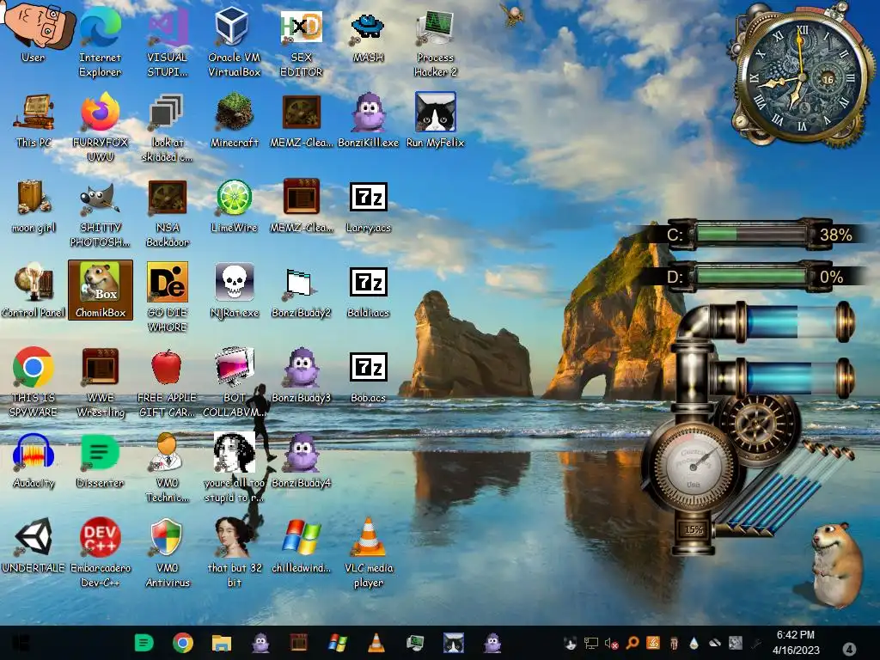Open the Control Panel icon
This screenshot has height=660, width=880.
[34, 290]
